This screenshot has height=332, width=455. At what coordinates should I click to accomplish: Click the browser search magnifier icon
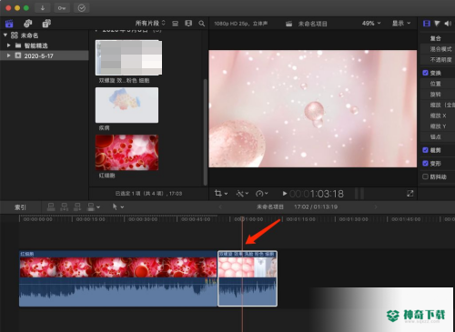pos(201,24)
